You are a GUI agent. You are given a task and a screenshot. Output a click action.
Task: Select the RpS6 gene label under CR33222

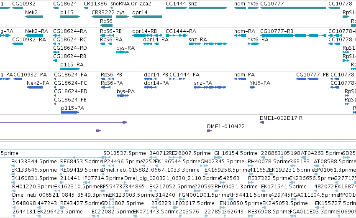(x=106, y=21)
